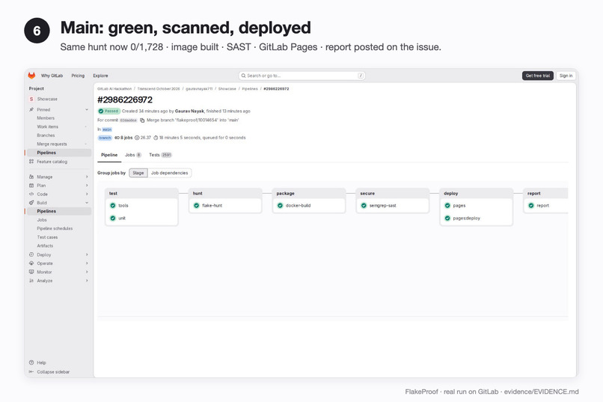
Task: Click the Pinned pin icon
Action: tap(31, 109)
